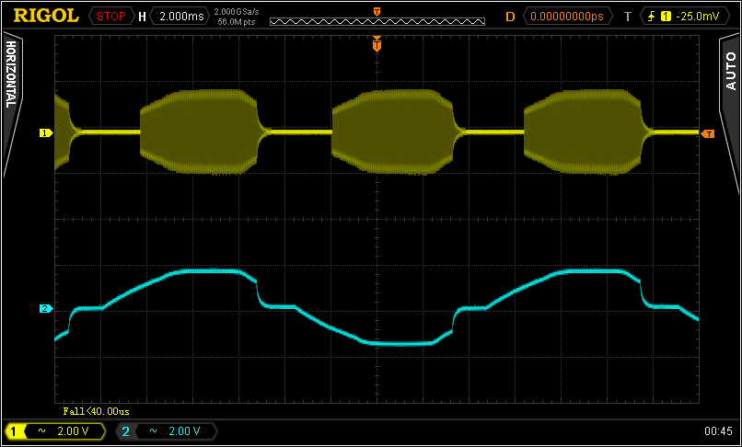Click the Fall<40.00us measurement readout
The image size is (742, 447).
click(96, 411)
